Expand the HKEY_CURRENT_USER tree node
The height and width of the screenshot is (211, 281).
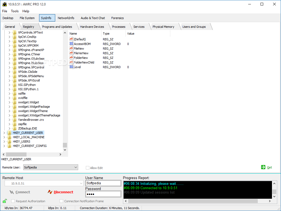pyautogui.click(x=4, y=133)
